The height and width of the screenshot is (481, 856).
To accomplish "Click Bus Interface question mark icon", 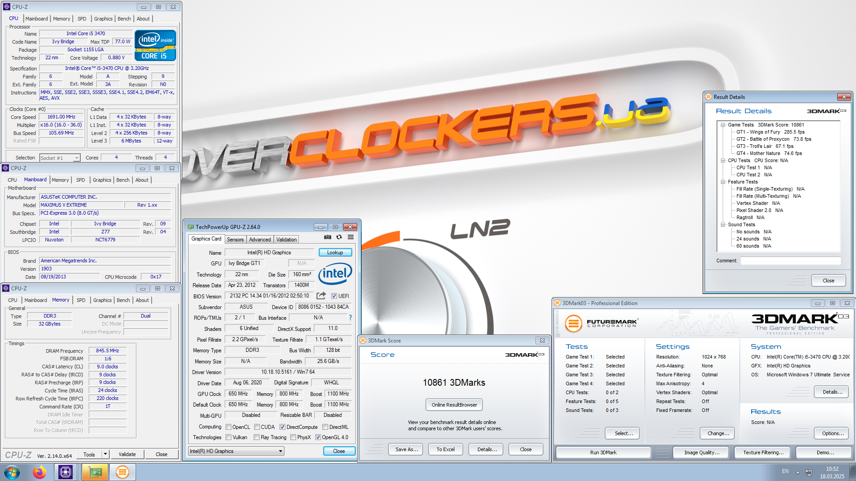I will [x=350, y=318].
